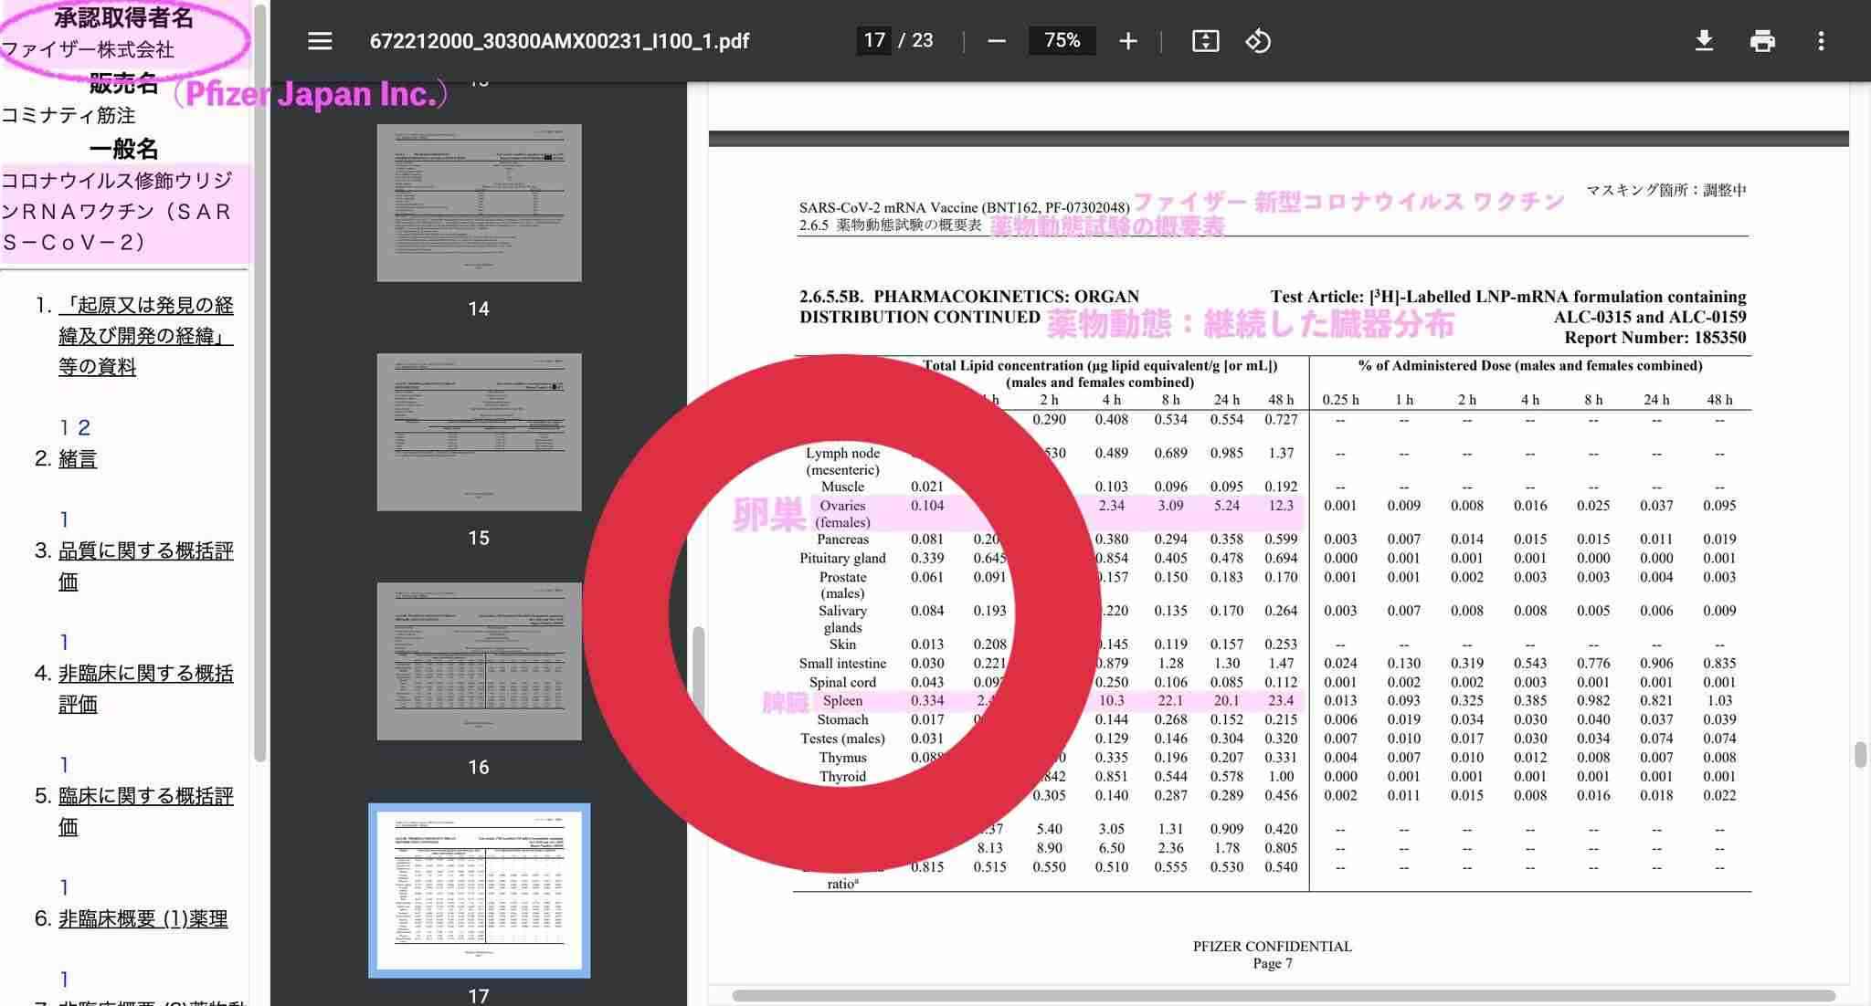Zoom in with the plus icon
This screenshot has height=1006, width=1871.
(x=1128, y=41)
